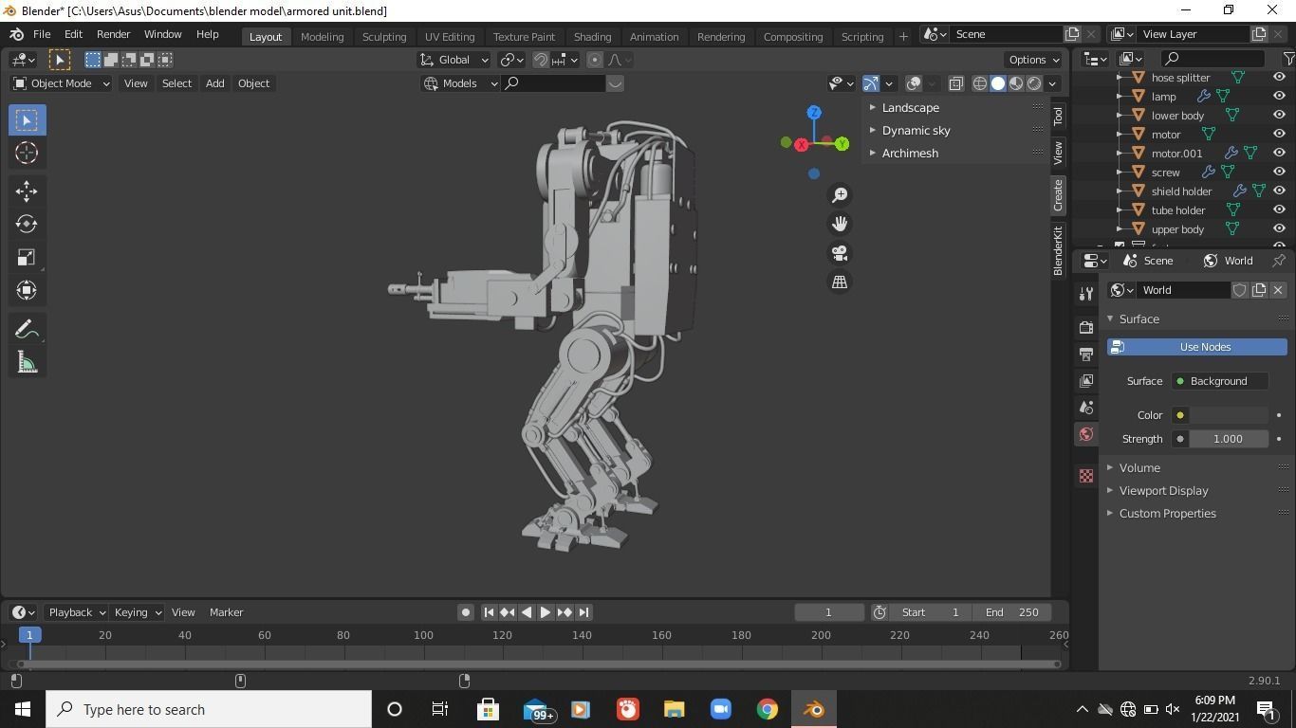The width and height of the screenshot is (1296, 728).
Task: Toggle the fake user shield for World
Action: point(1239,290)
